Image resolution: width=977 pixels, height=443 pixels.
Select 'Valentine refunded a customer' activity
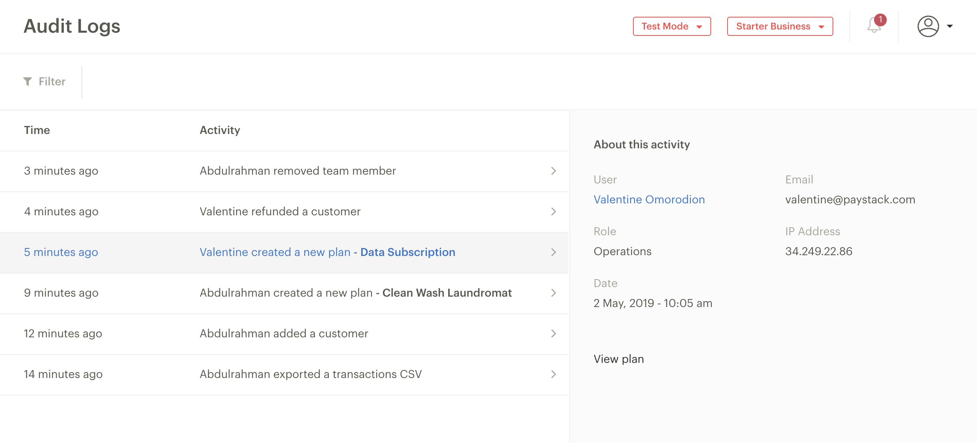280,212
